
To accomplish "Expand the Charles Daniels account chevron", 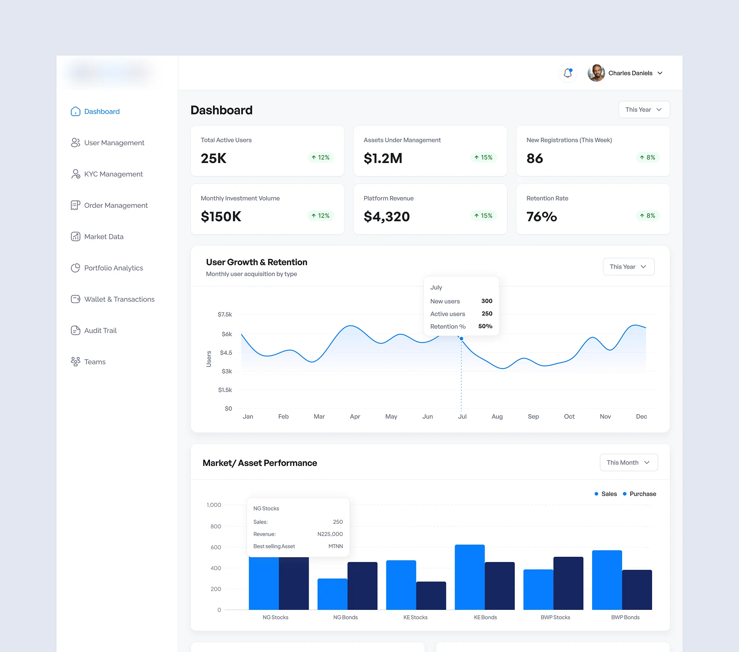I will coord(660,73).
